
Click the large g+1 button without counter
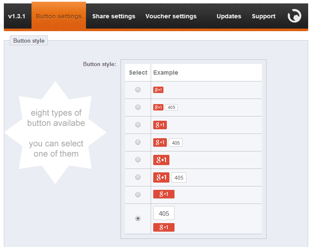click(x=161, y=160)
